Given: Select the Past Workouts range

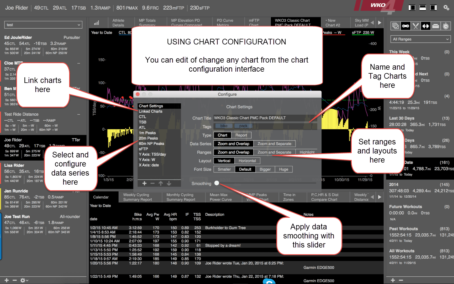Looking at the screenshot, I should [419, 234].
